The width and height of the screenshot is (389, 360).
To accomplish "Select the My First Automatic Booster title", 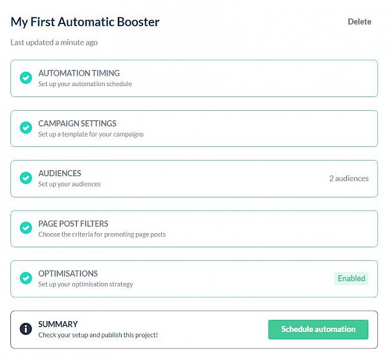I will [x=85, y=22].
